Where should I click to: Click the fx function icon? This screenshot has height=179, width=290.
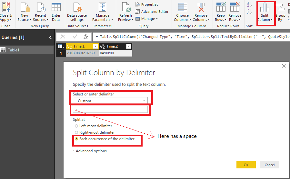(85, 37)
